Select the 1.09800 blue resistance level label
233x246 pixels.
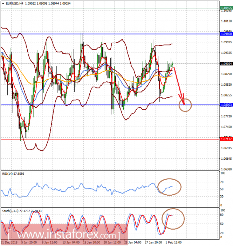point(226,34)
